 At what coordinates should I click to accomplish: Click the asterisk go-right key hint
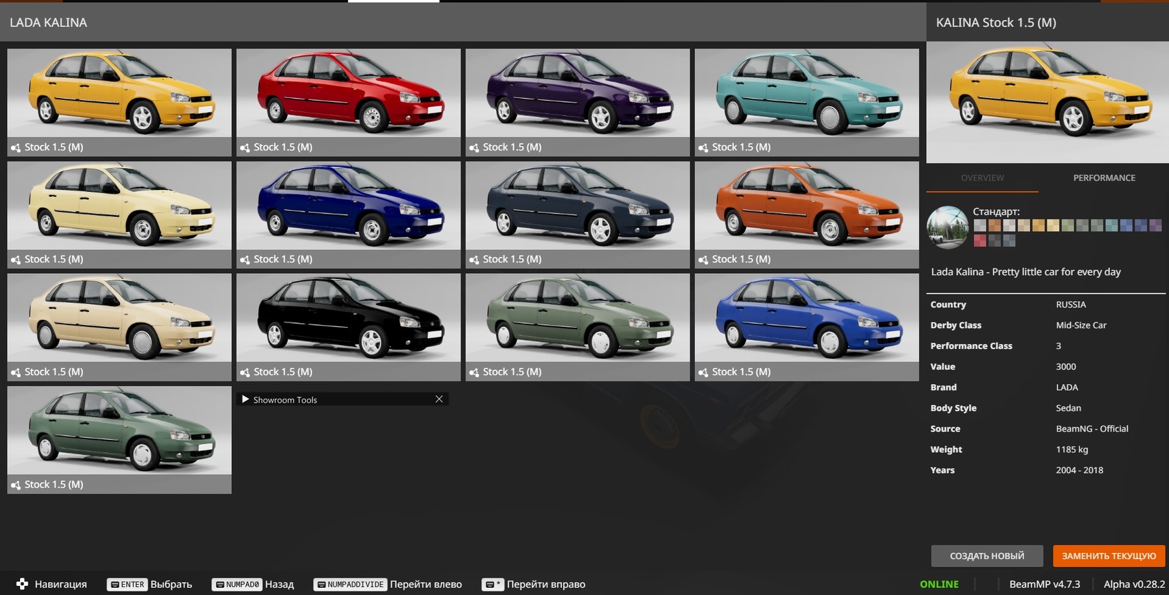[492, 584]
